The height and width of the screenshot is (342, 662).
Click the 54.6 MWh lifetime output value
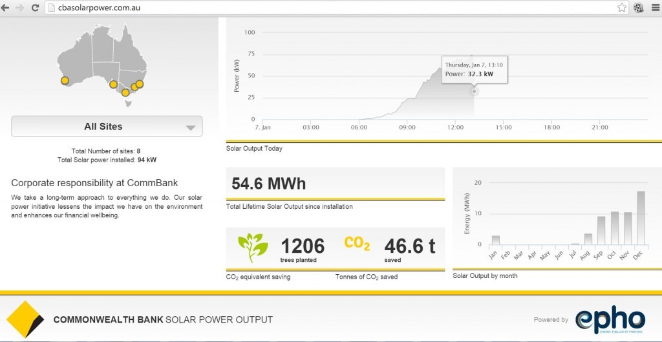[268, 184]
